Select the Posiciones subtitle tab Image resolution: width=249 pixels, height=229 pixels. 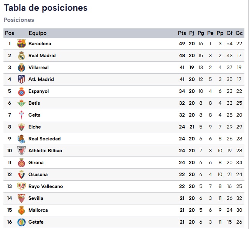[19, 20]
